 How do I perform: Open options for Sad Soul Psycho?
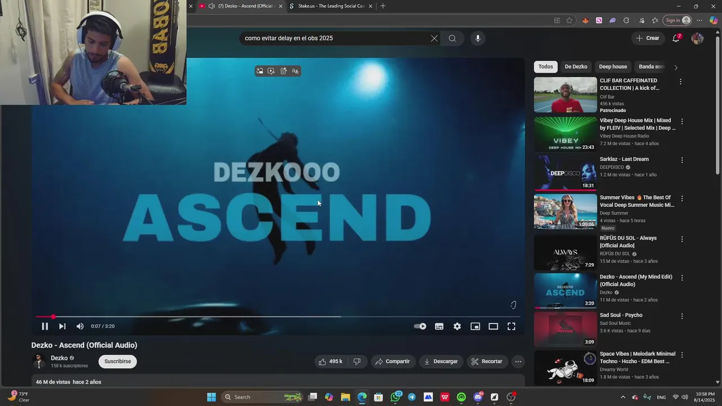click(682, 316)
